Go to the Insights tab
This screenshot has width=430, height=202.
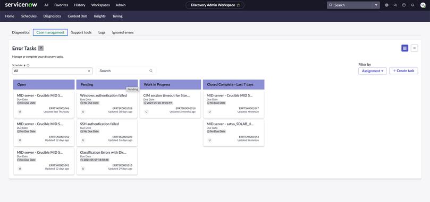click(x=99, y=16)
